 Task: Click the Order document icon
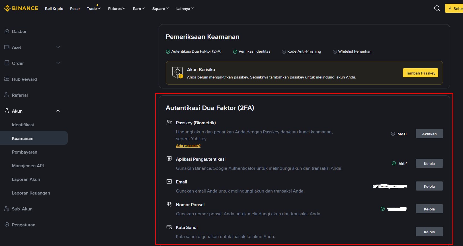pyautogui.click(x=7, y=63)
